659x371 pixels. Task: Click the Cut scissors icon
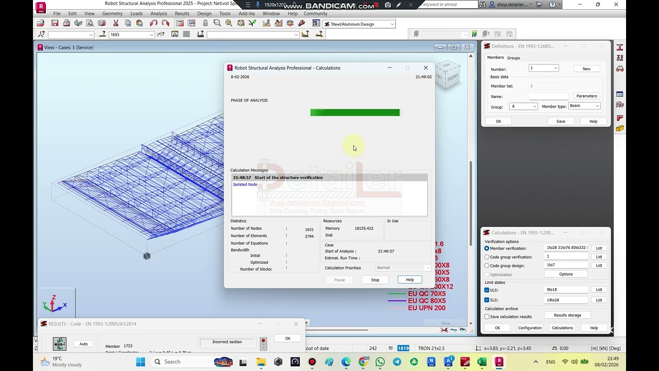pos(116,23)
